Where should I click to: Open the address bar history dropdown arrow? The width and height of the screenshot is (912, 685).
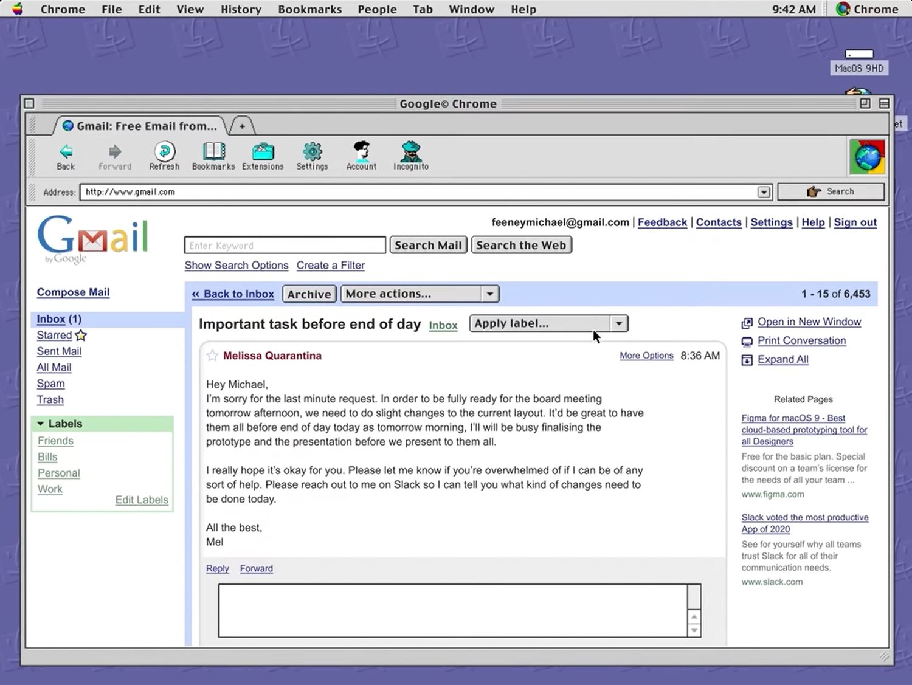[764, 192]
